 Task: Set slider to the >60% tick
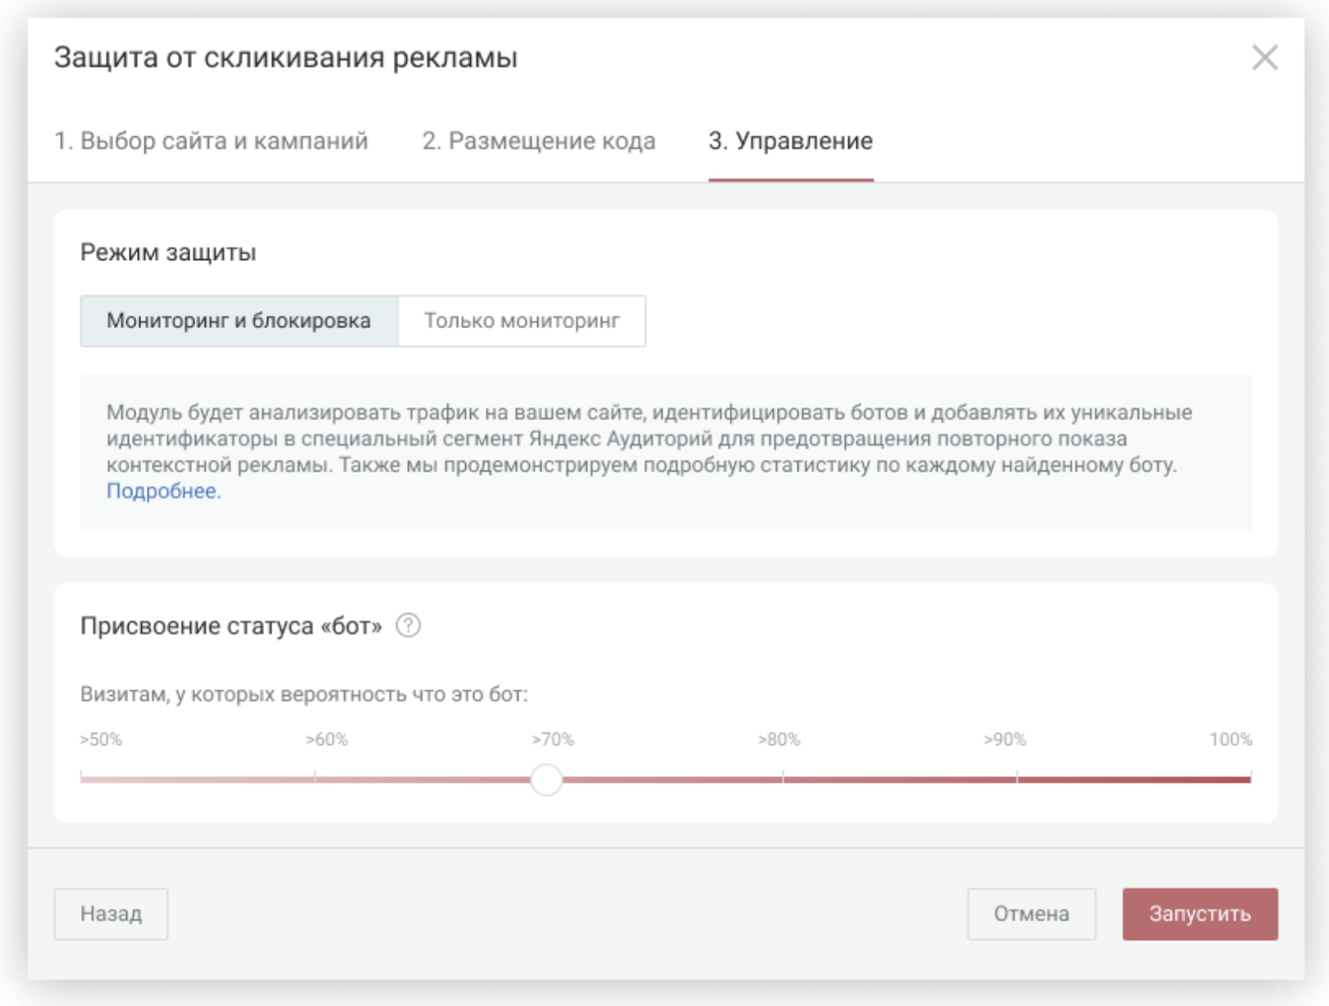tap(315, 779)
